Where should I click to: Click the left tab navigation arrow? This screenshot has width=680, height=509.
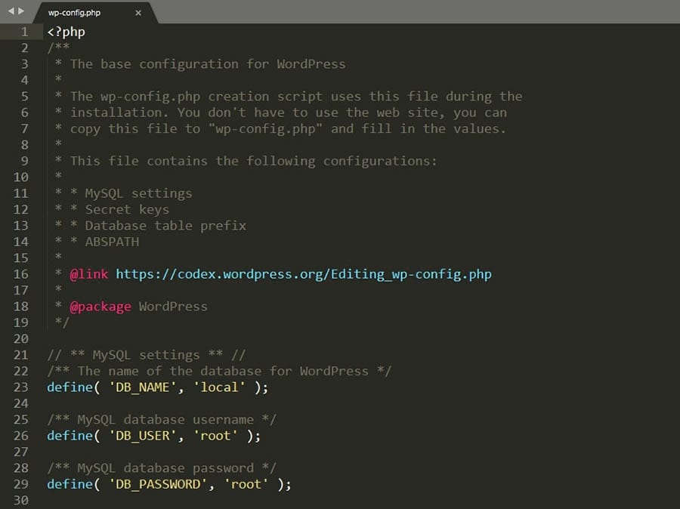tap(11, 12)
